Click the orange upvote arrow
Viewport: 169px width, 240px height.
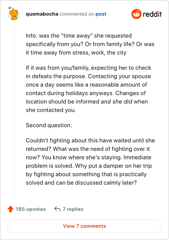point(11,209)
